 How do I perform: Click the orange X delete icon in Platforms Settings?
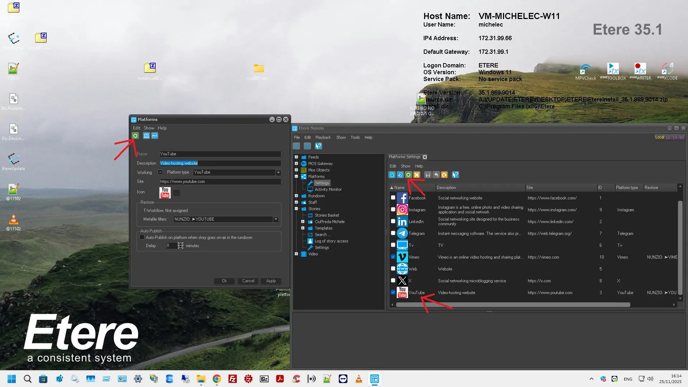(x=417, y=175)
